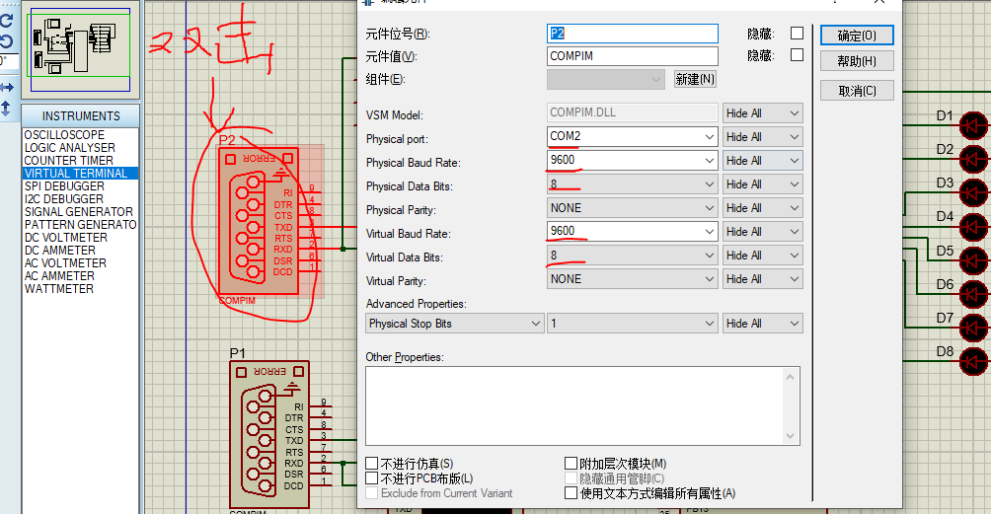
Task: Click the 取消(C) cancel button
Action: pos(857,91)
